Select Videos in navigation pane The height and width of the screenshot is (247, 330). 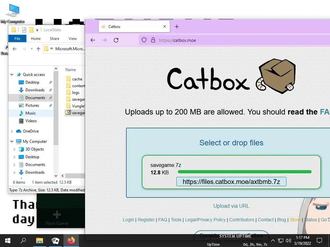(x=31, y=121)
